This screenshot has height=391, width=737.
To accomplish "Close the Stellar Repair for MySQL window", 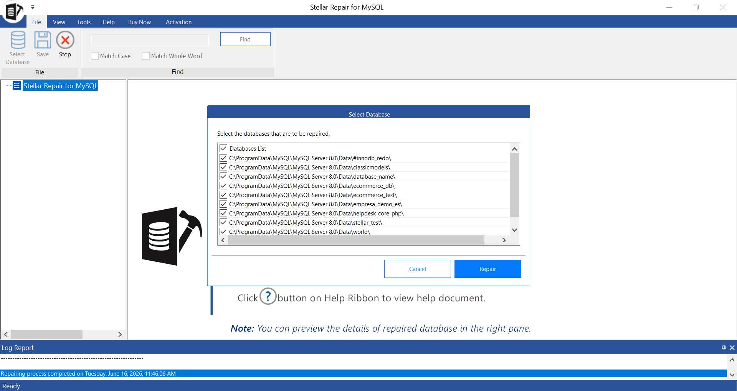I will [x=723, y=7].
